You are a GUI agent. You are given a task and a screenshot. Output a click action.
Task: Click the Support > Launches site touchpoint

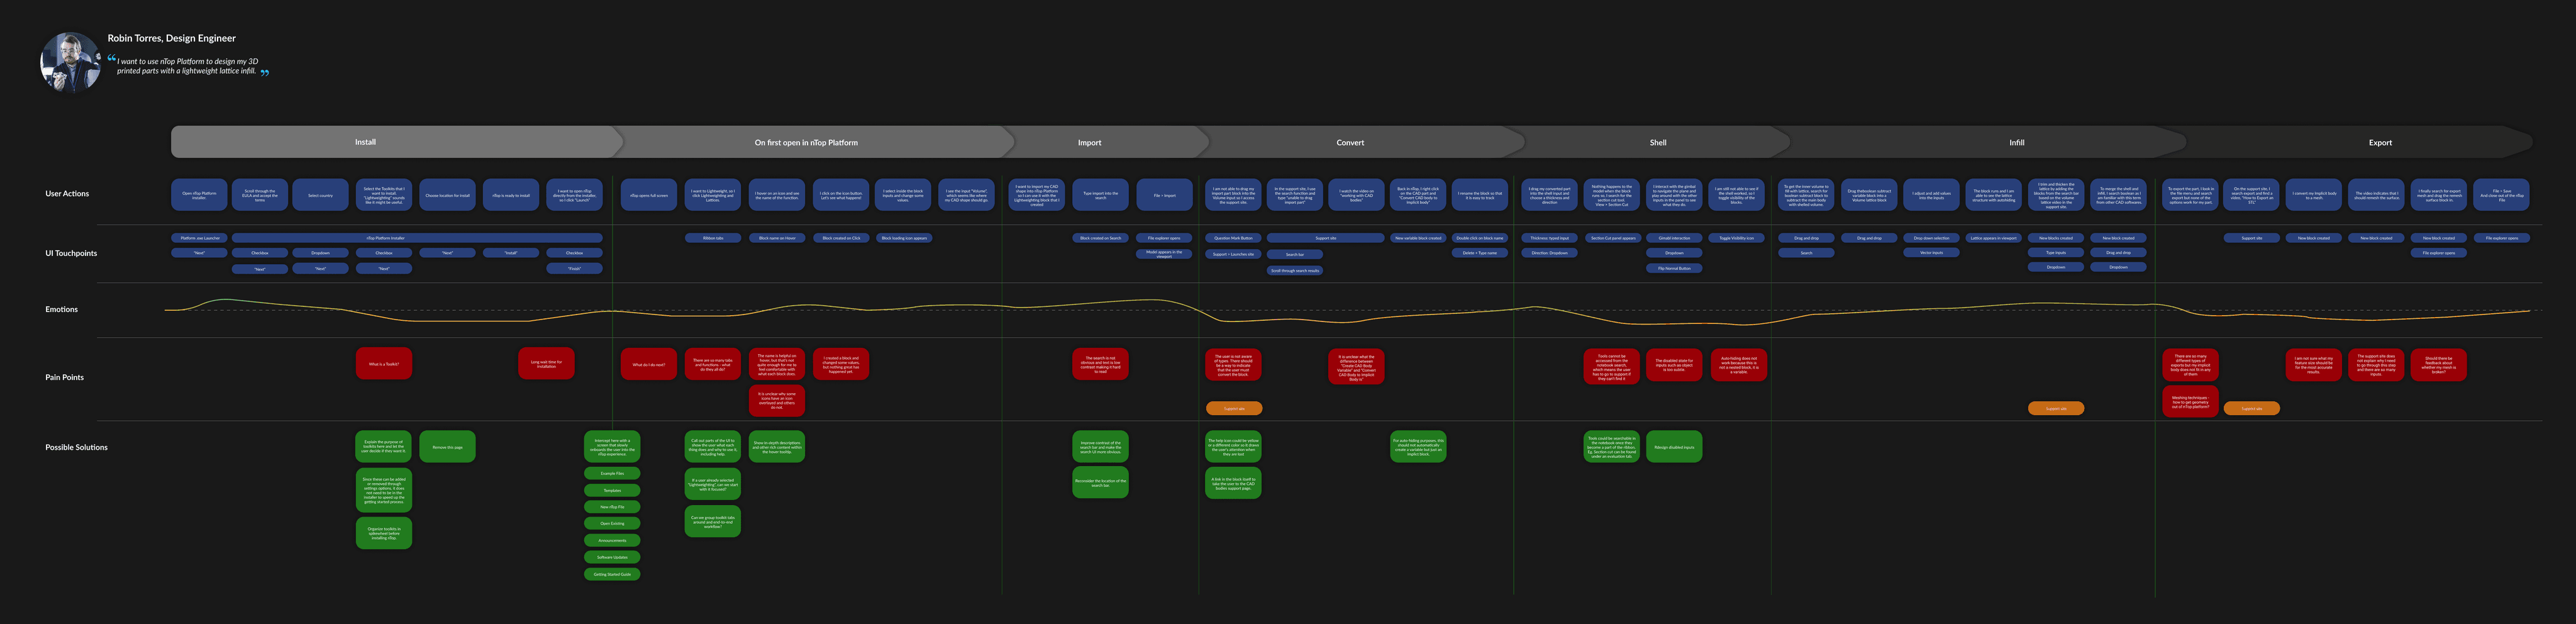pyautogui.click(x=1233, y=254)
